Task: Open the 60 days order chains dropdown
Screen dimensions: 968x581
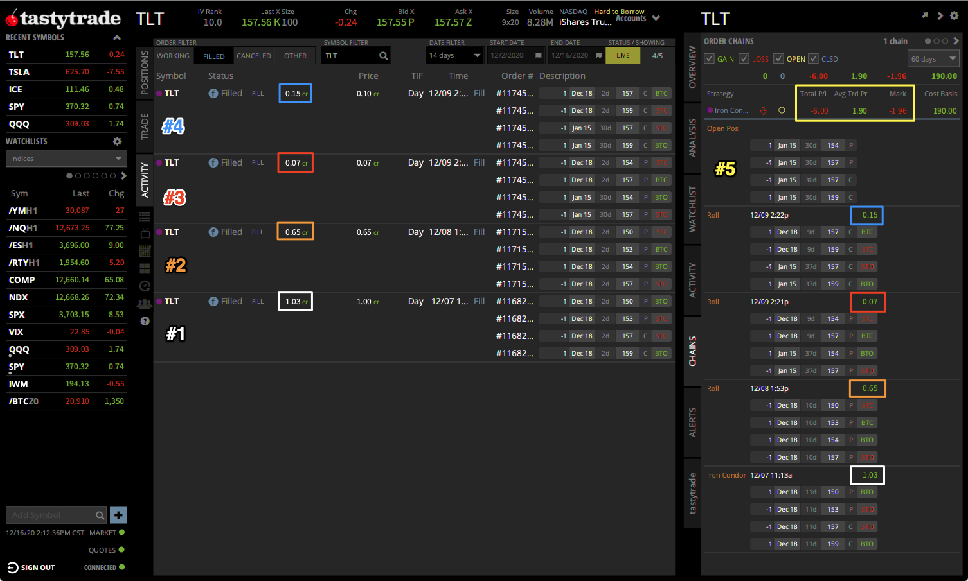Action: pos(933,58)
